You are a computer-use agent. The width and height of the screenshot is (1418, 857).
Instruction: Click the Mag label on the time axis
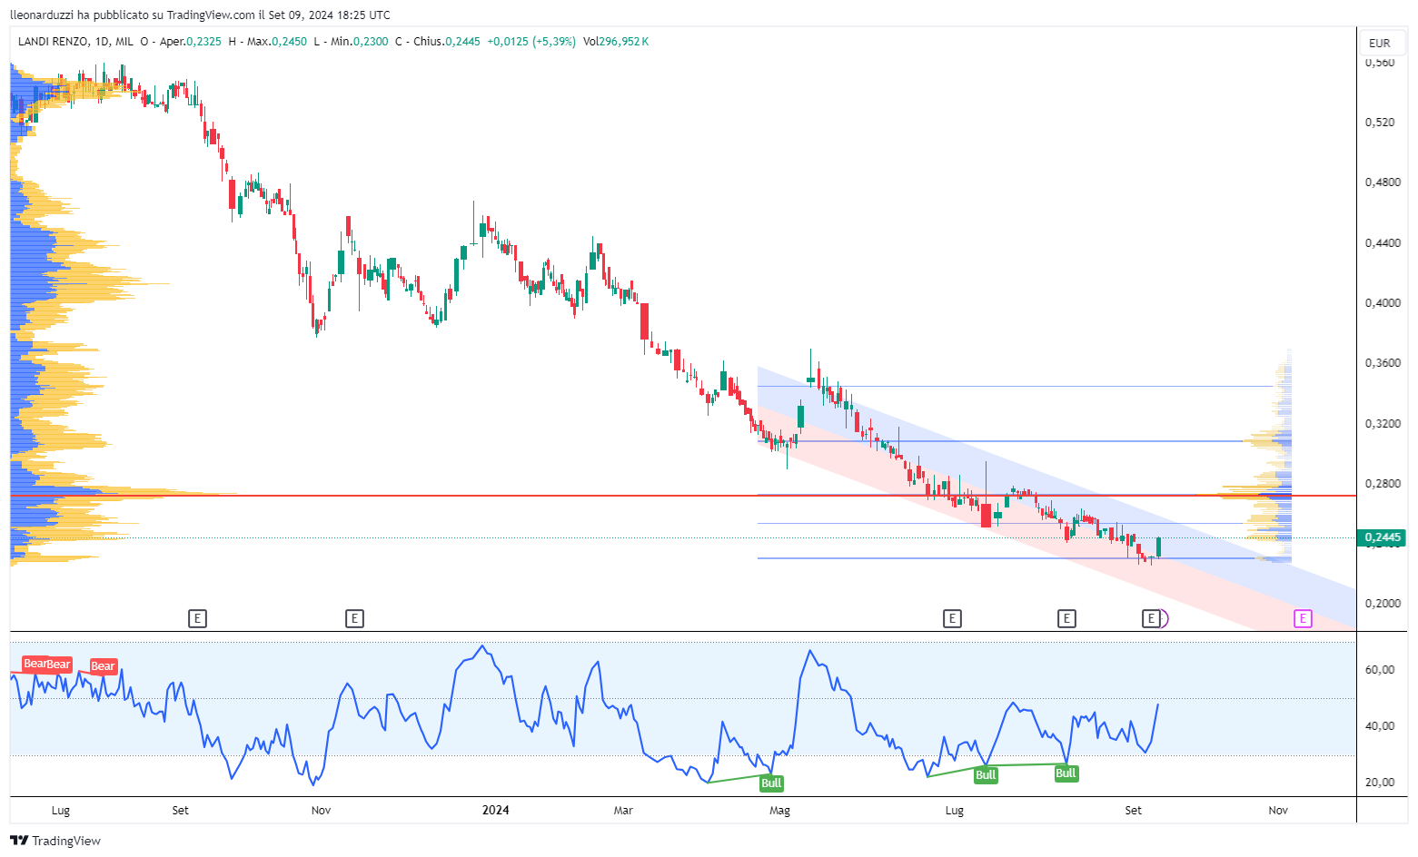click(779, 810)
